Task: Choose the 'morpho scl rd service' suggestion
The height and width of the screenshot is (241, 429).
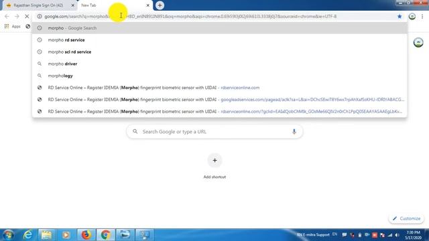Action: point(219,52)
